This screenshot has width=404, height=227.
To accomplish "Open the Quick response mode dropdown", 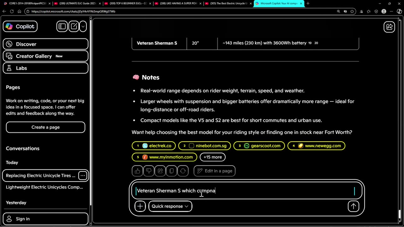I will [170, 206].
